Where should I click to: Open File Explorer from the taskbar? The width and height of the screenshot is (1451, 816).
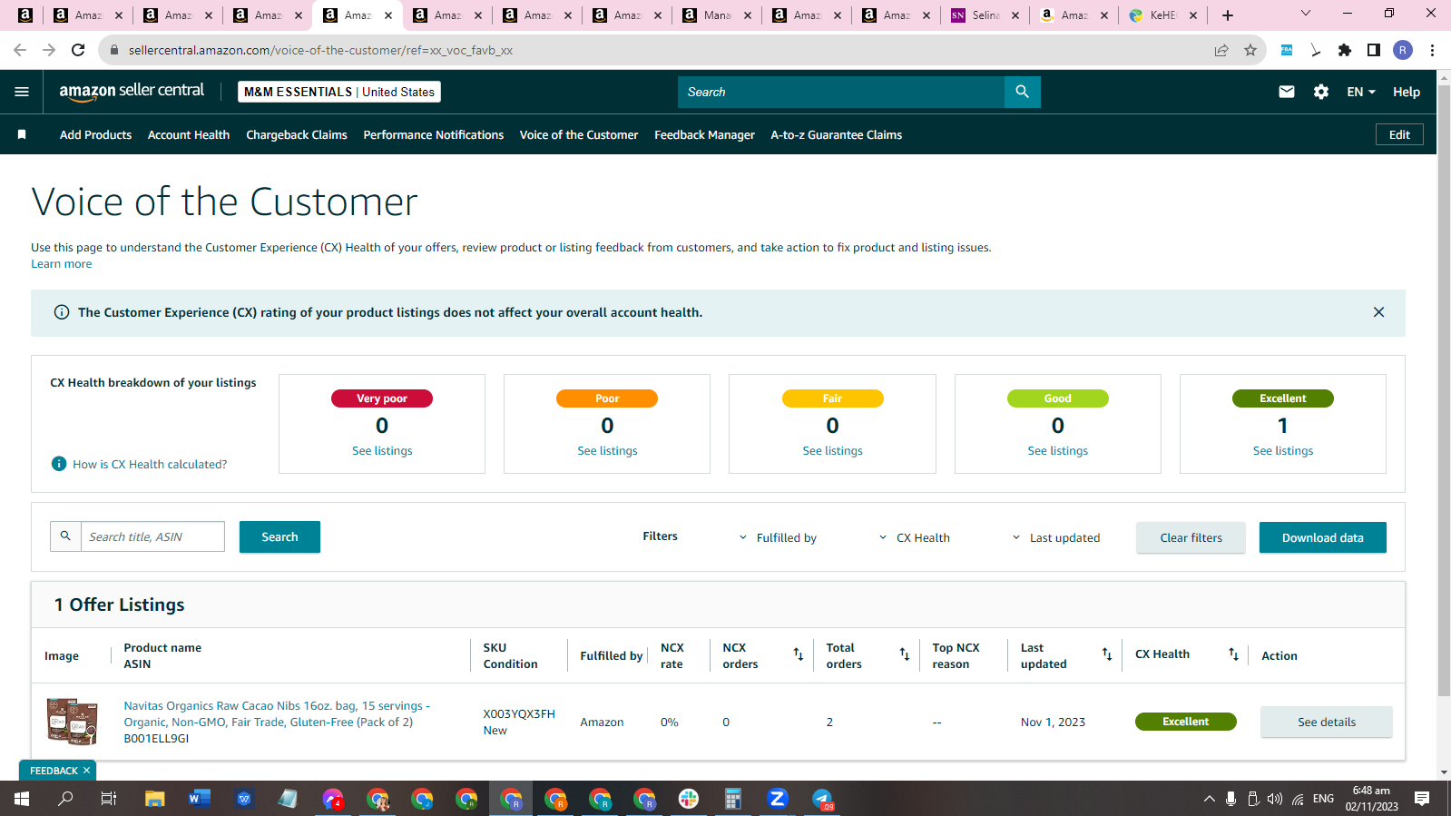click(x=155, y=799)
